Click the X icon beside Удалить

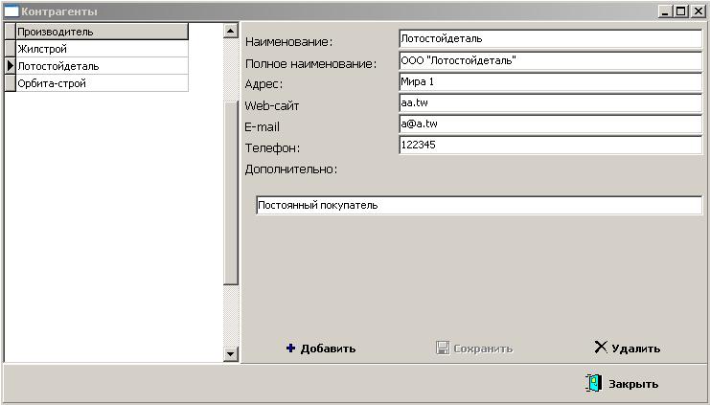click(601, 348)
